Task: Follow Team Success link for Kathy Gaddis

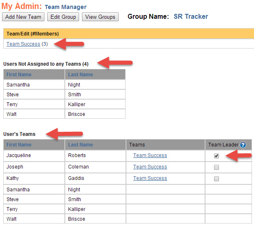Action: tap(150, 178)
